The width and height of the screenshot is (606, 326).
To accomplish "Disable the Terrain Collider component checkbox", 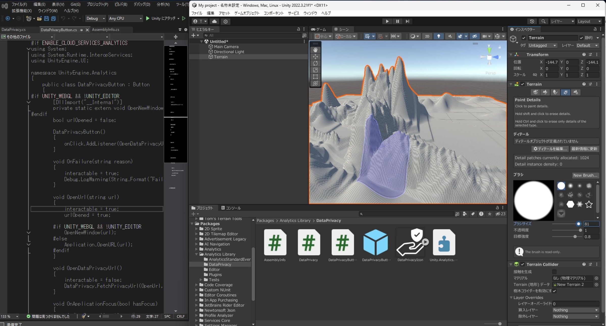I will (x=523, y=264).
